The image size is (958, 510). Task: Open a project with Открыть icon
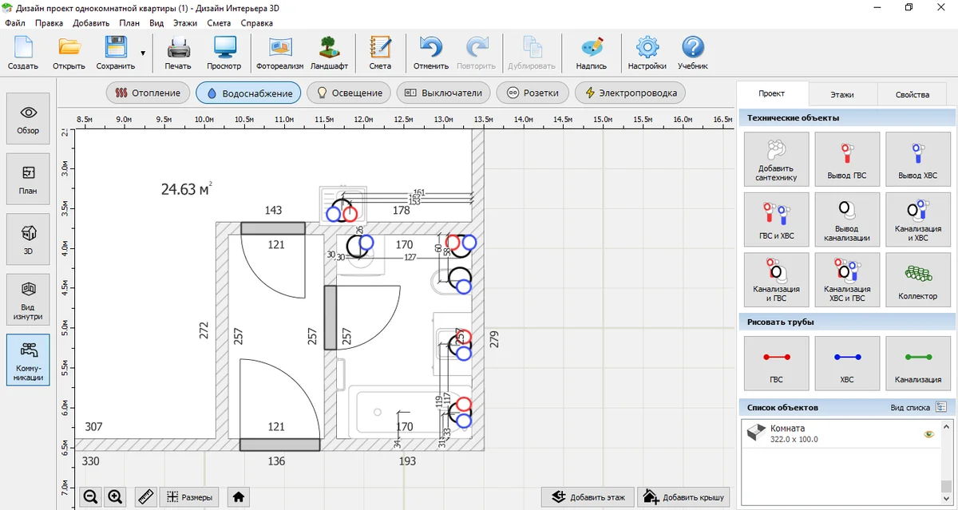point(69,53)
